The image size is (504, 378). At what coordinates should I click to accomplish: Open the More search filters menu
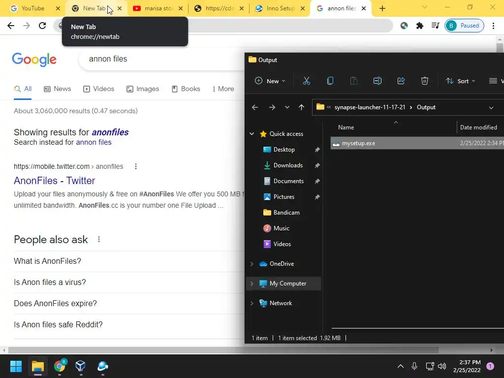[223, 89]
